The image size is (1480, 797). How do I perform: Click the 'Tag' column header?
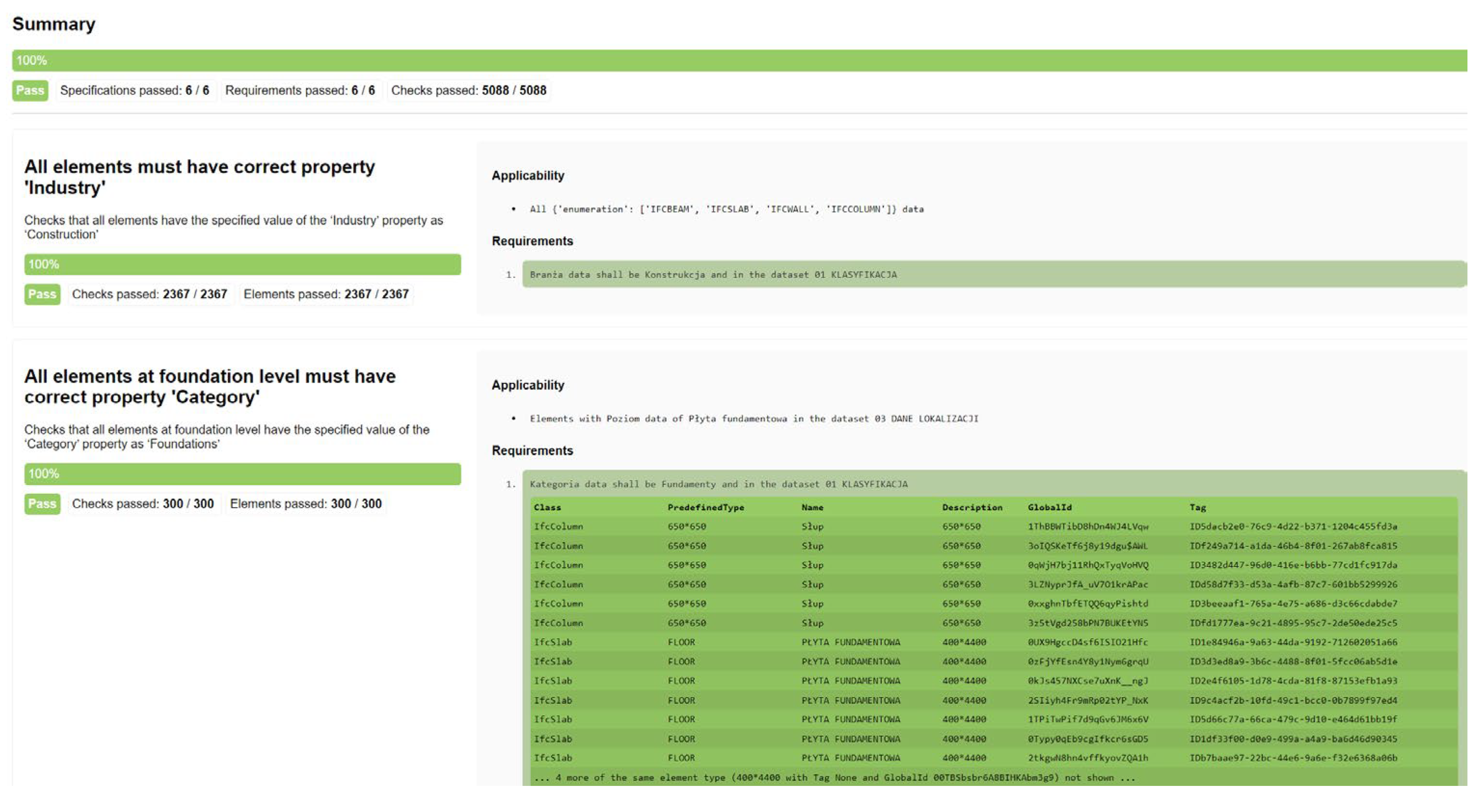[1197, 508]
